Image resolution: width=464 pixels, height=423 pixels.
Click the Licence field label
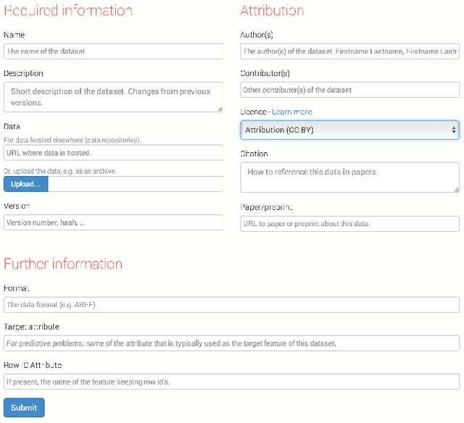(x=253, y=112)
